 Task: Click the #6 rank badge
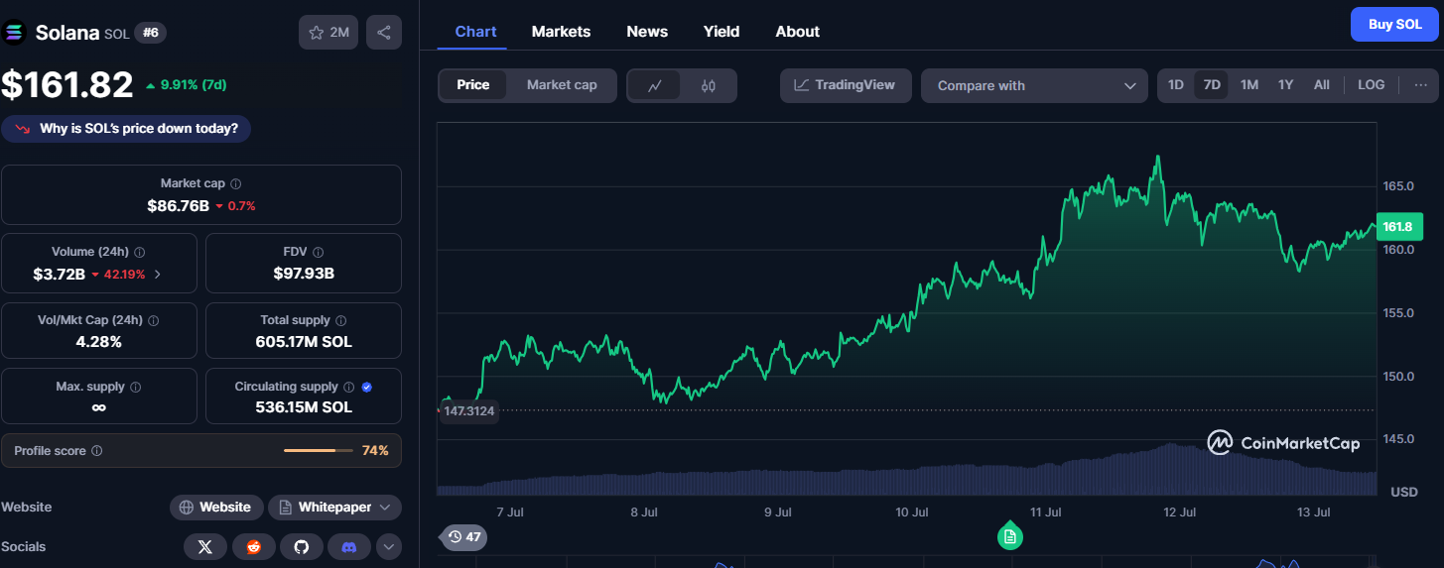coord(150,33)
